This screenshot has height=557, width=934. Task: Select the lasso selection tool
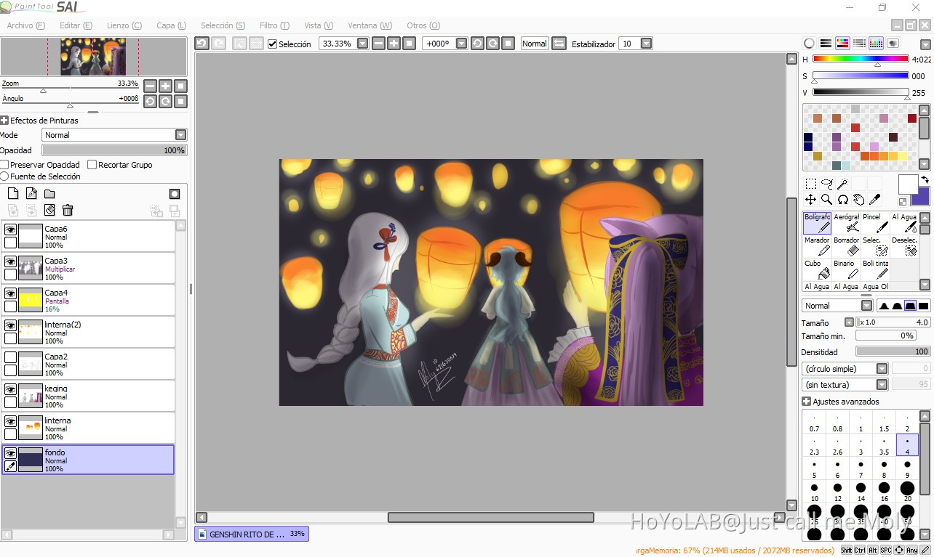(x=826, y=184)
